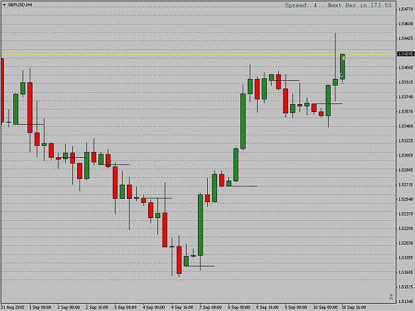415x311 pixels.
Task: Click the skull expert advisor icon
Action: coord(391,297)
